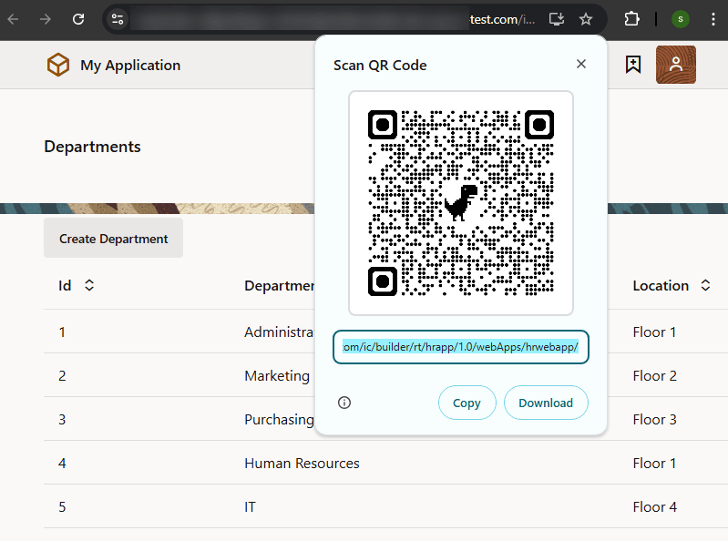The image size is (728, 541).
Task: Click the Copy button in QR dialog
Action: point(467,403)
